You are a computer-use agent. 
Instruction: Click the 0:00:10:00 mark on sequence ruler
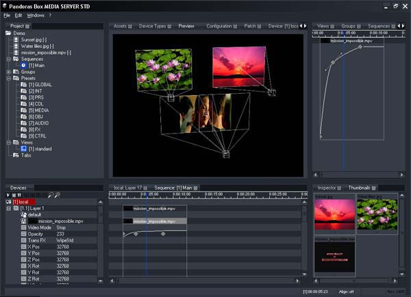pos(182,194)
